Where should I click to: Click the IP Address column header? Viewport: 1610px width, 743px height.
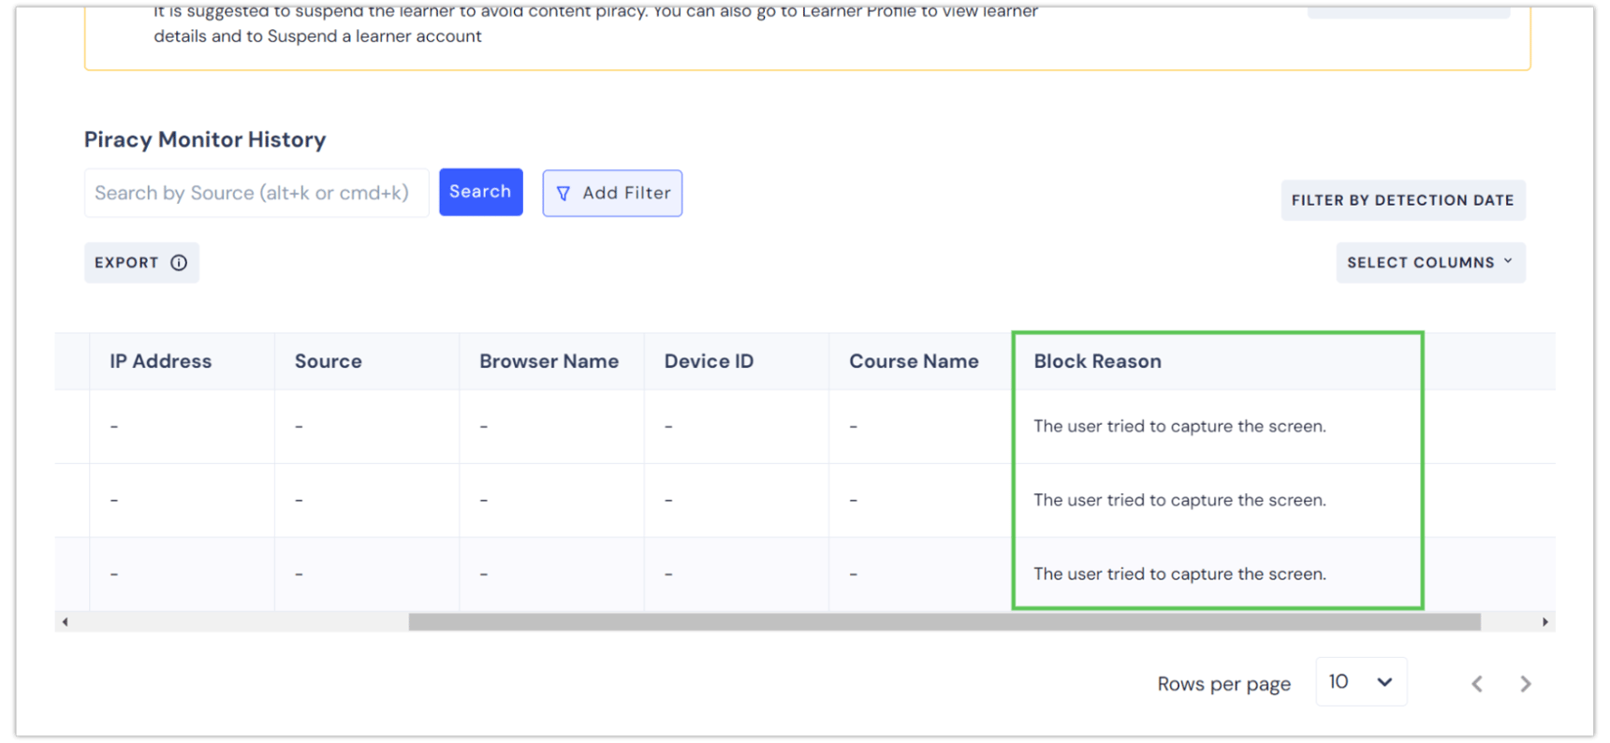pyautogui.click(x=160, y=361)
